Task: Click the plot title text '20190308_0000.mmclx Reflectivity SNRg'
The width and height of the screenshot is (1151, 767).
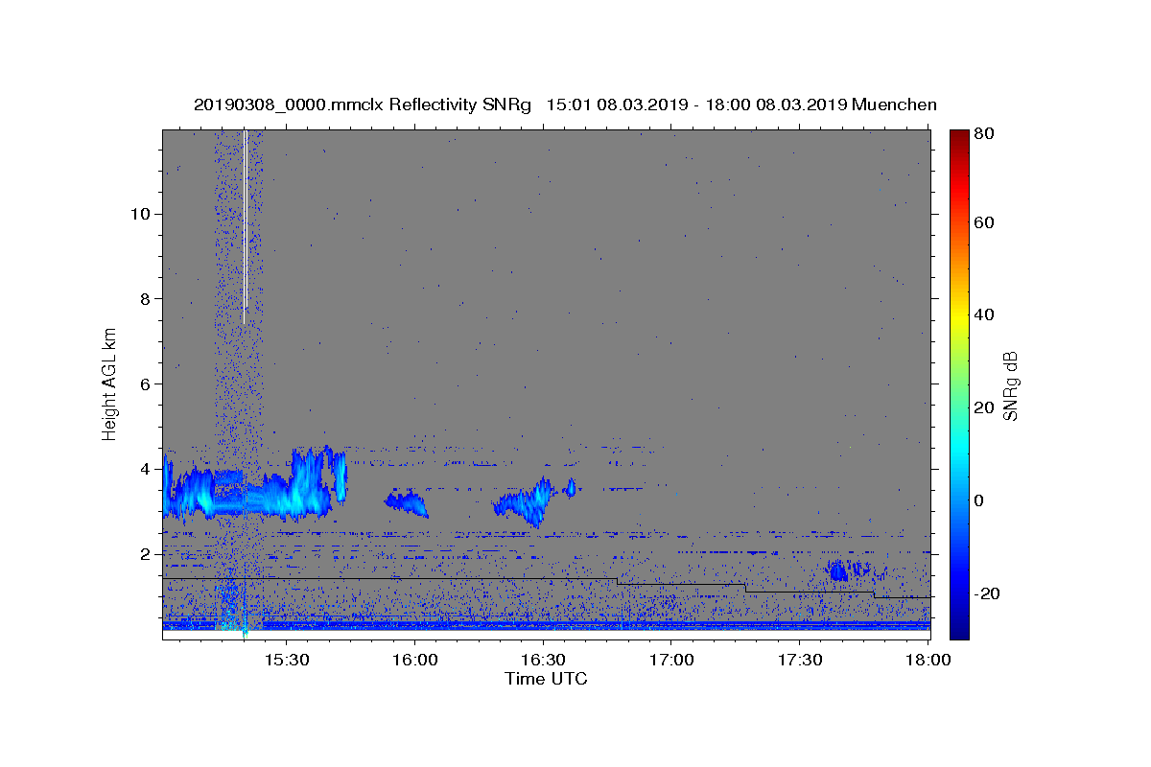Action: [x=363, y=105]
